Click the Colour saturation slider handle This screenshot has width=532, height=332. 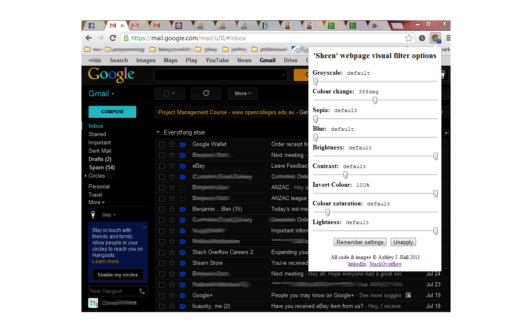[x=328, y=212]
